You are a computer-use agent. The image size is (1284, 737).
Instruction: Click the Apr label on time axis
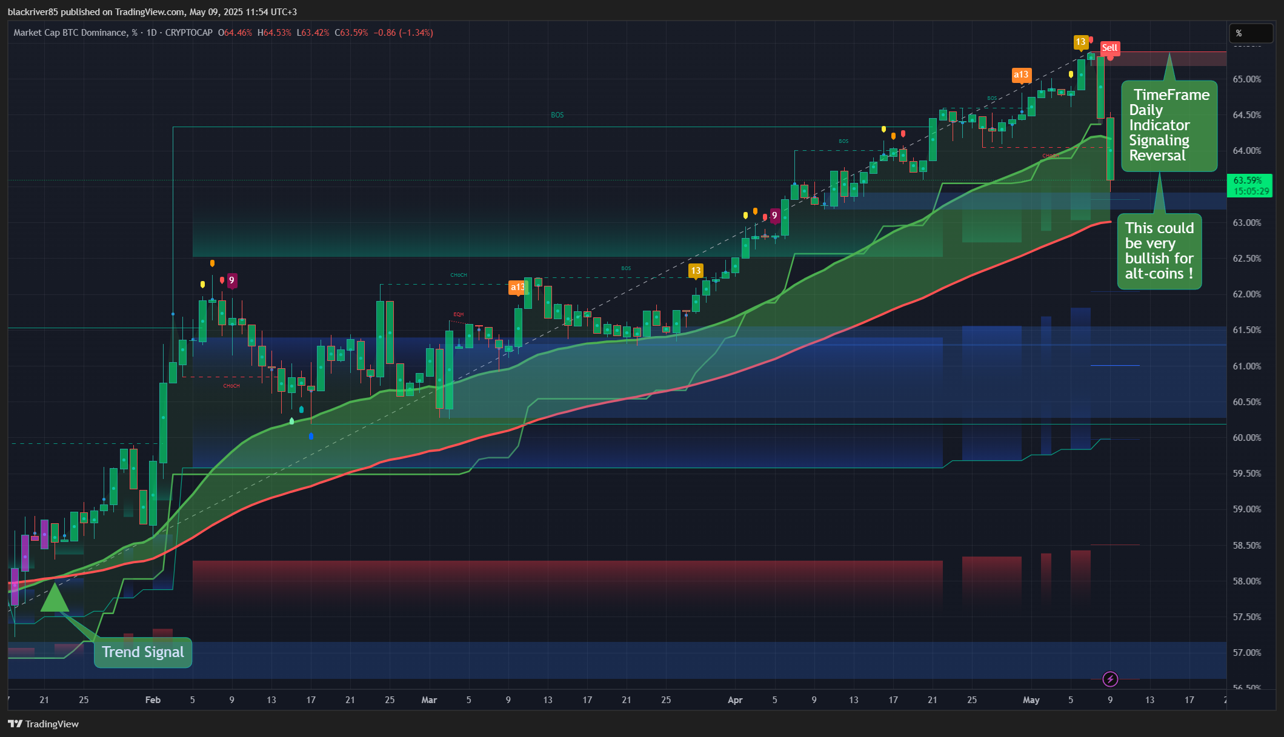(735, 700)
